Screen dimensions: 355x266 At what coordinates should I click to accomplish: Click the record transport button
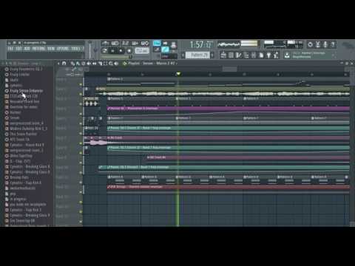point(129,51)
